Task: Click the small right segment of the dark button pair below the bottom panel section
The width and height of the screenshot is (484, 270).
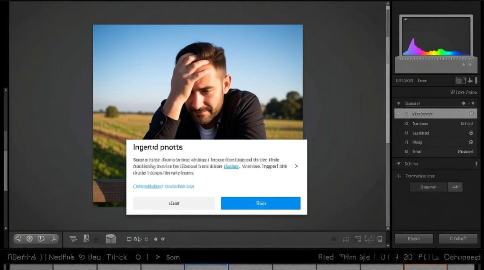Action: tap(456, 187)
